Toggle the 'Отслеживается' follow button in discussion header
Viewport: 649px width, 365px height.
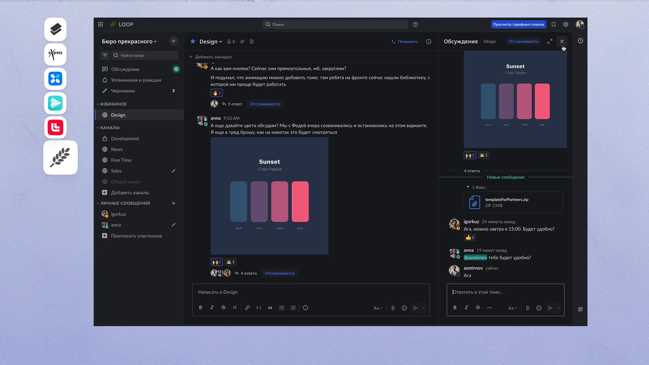coord(523,42)
